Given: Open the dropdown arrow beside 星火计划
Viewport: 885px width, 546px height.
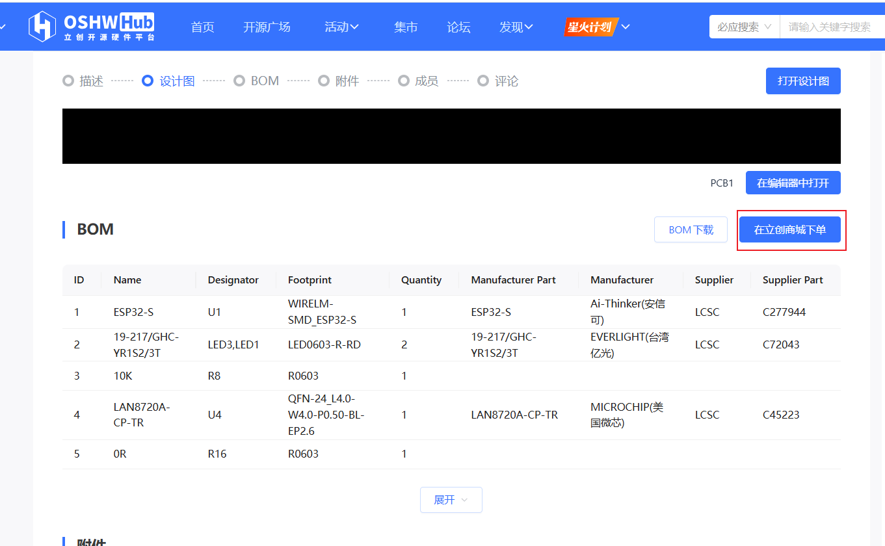Looking at the screenshot, I should 626,27.
